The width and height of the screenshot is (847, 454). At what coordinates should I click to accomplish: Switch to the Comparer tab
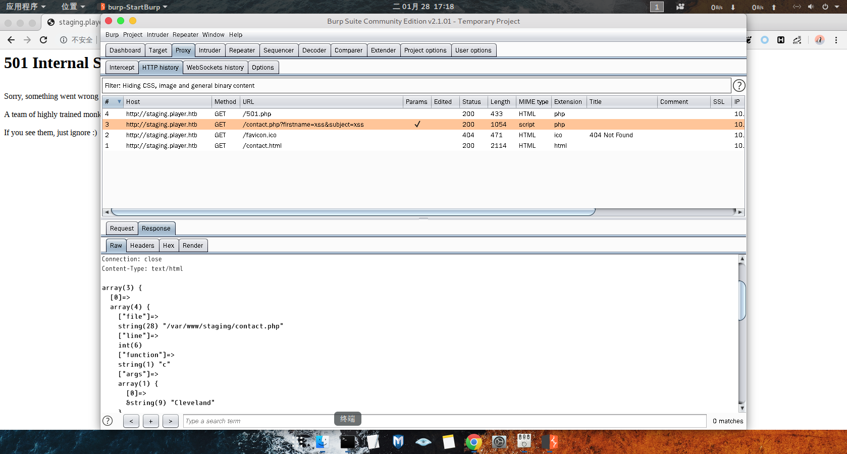click(348, 50)
